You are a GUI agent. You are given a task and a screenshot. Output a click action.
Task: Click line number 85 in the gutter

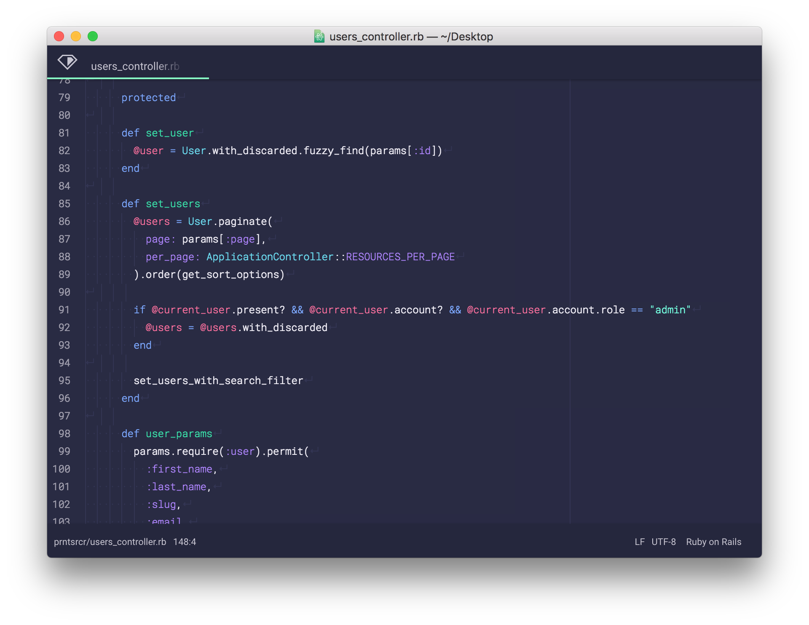point(64,204)
